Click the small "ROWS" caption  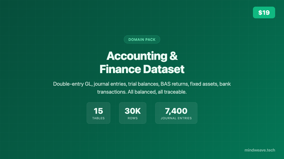[133, 118]
